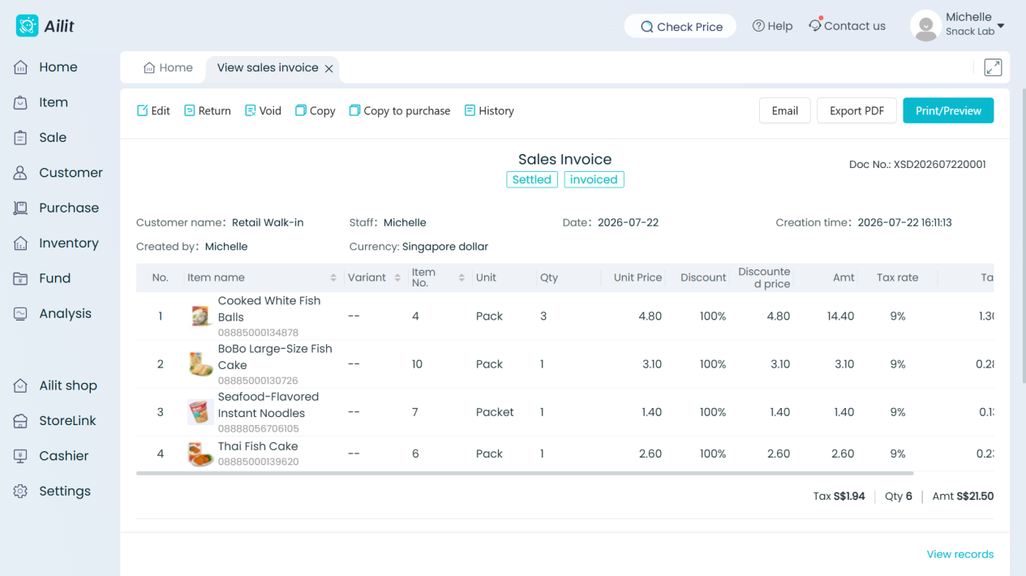Screen dimensions: 1026x576
Task: Sort by the Variant column
Action: 397,277
